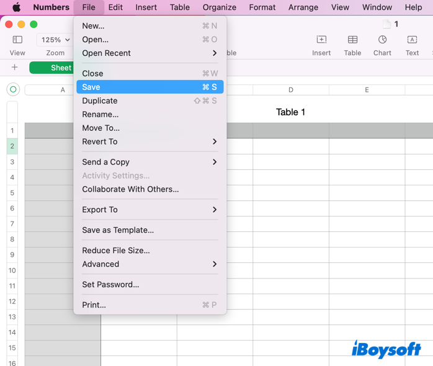433x366 pixels.
Task: Select row 2 header
Action: pos(12,146)
